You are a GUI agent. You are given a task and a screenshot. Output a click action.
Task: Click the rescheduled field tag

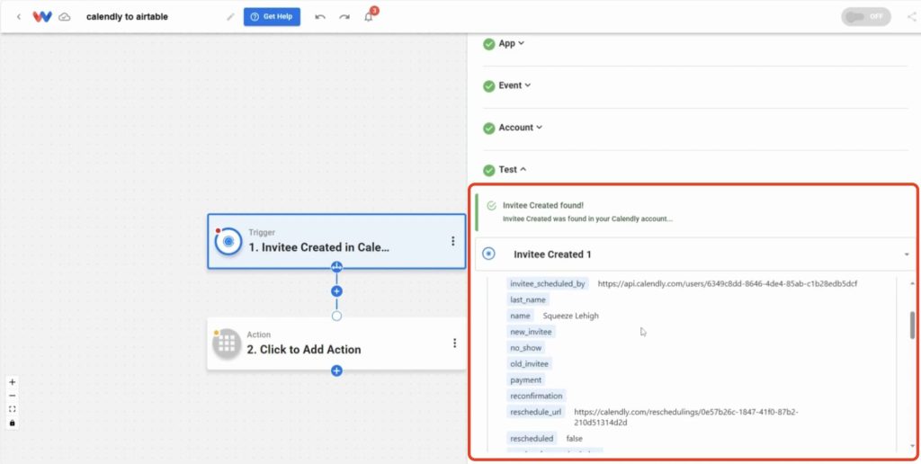pyautogui.click(x=532, y=438)
